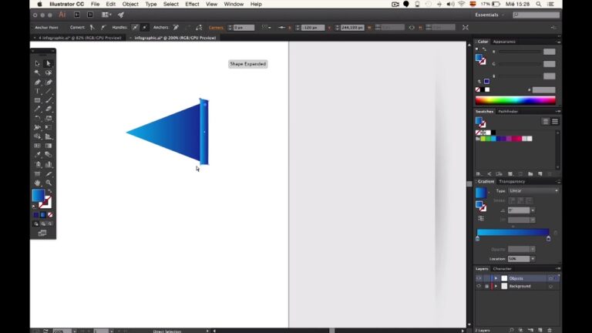592x333 pixels.
Task: Click the Apple menu
Action: pyautogui.click(x=39, y=4)
